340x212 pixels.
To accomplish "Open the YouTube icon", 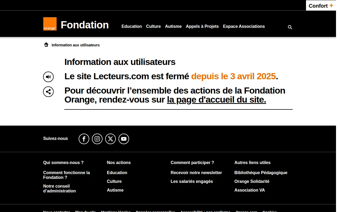I will (124, 139).
